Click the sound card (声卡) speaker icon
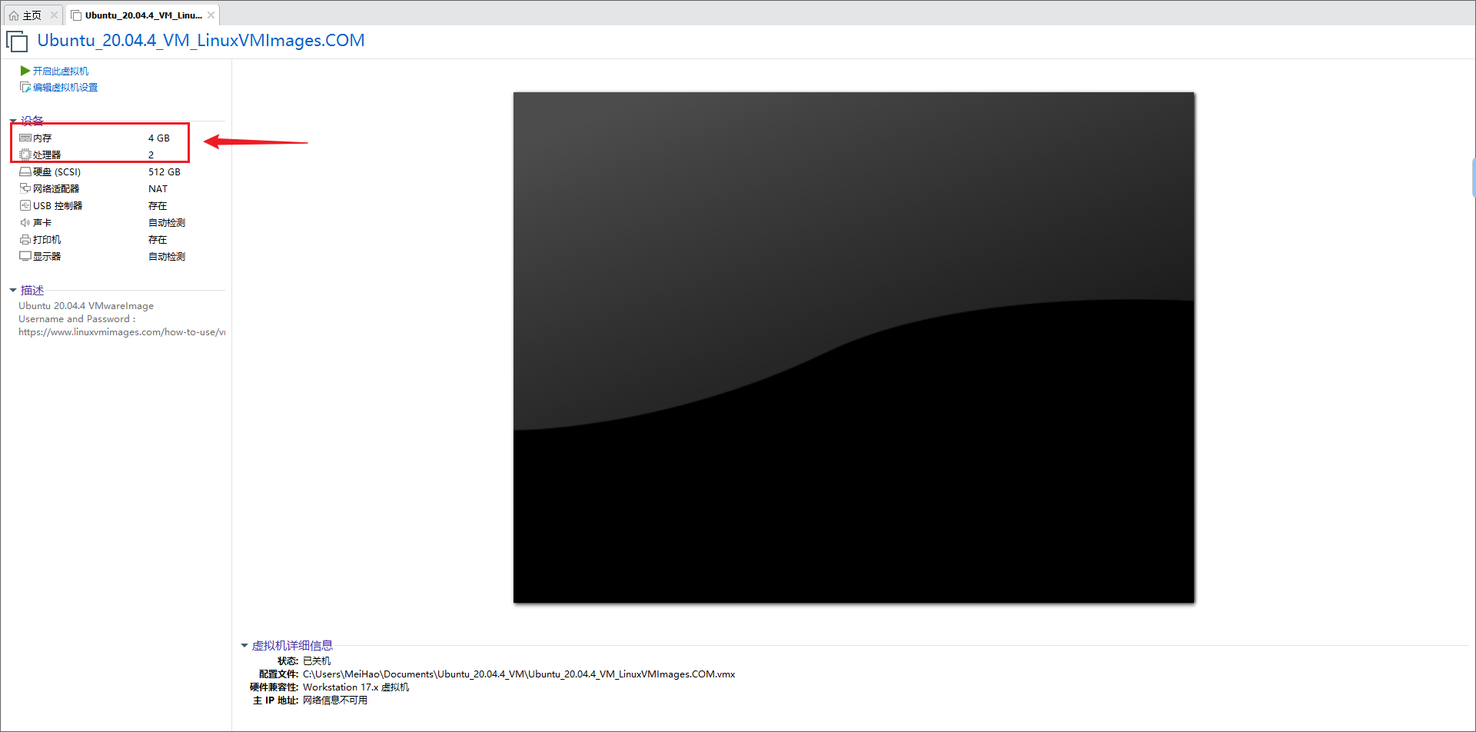 (25, 223)
